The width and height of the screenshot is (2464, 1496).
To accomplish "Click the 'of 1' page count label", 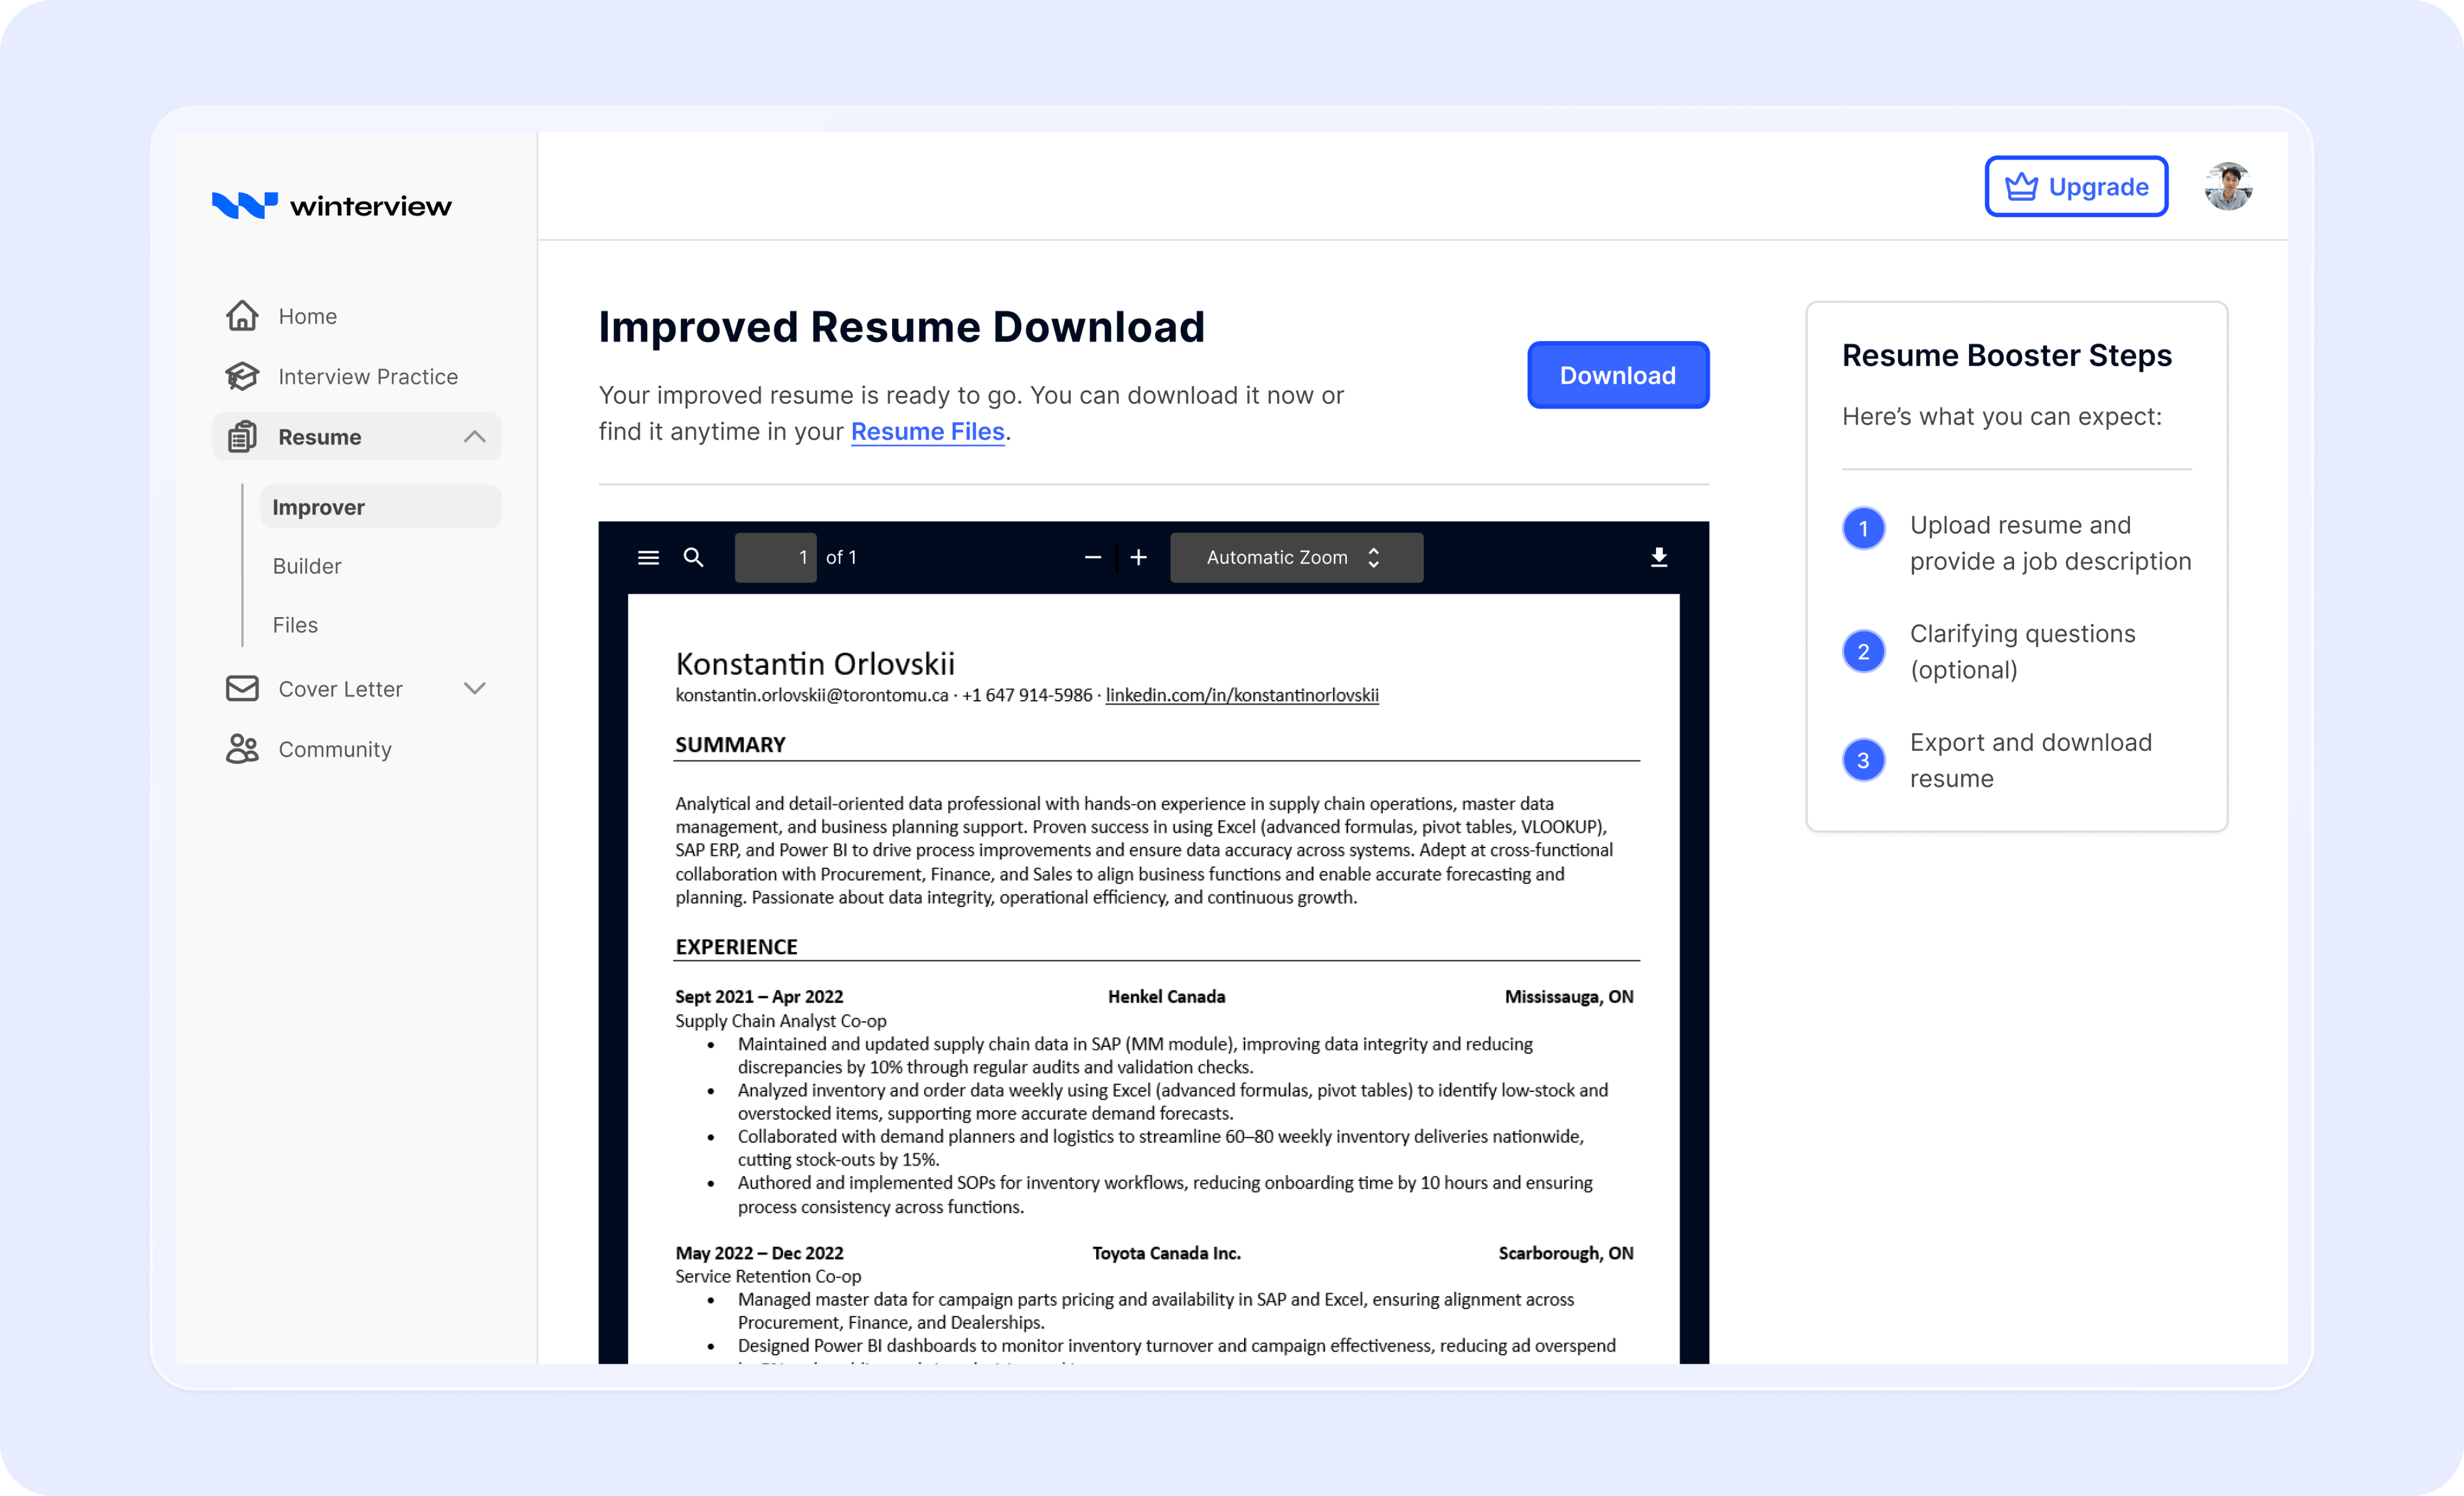I will click(x=841, y=557).
